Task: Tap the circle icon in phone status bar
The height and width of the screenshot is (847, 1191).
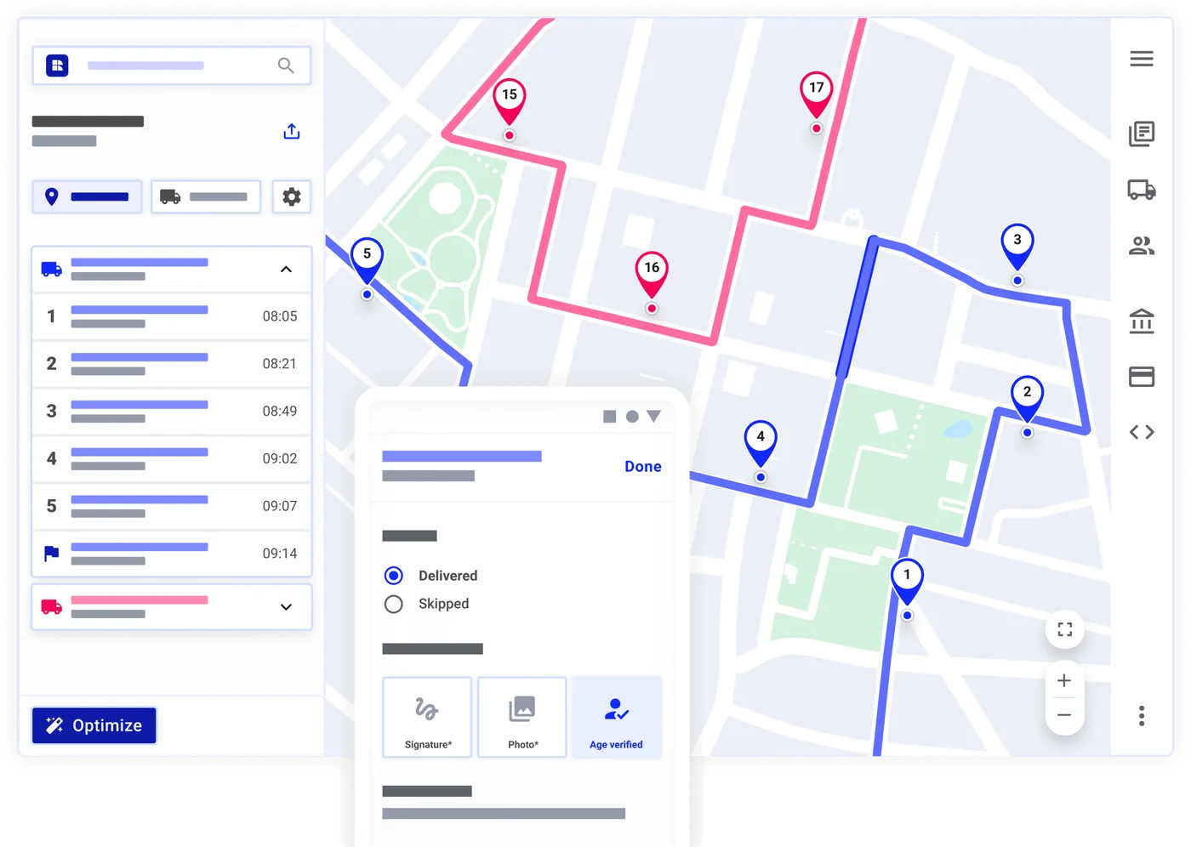Action: click(x=632, y=417)
